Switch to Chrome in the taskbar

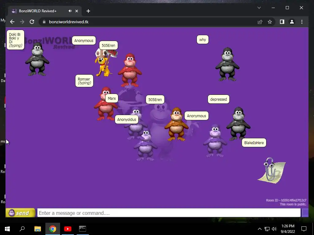[52, 229]
